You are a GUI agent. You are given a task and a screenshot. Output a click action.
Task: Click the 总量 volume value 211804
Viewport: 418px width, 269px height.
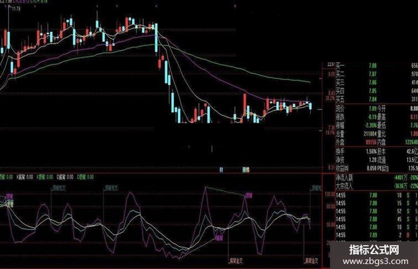pyautogui.click(x=371, y=134)
